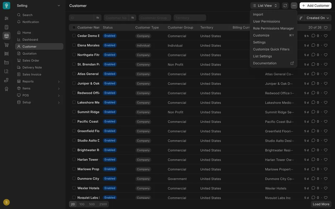Image resolution: width=335 pixels, height=209 pixels.
Task: Click the Quotation document icon in sidebar
Action: pyautogui.click(x=19, y=54)
